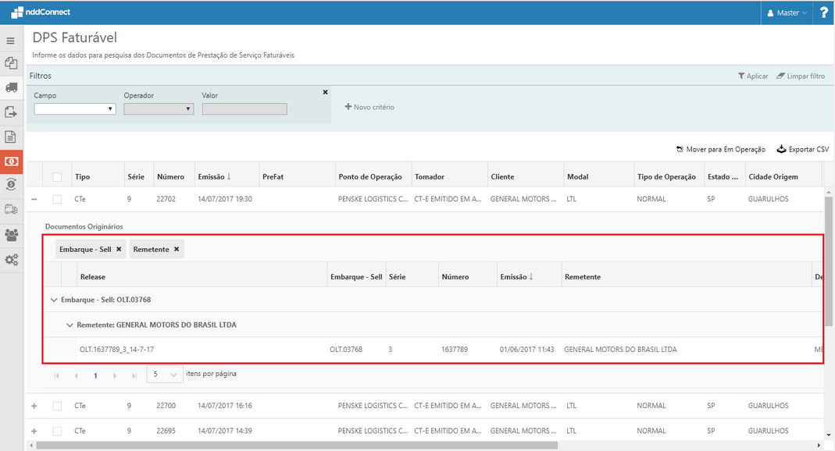This screenshot has height=451, width=835.
Task: Click the help question mark icon
Action: tap(823, 12)
